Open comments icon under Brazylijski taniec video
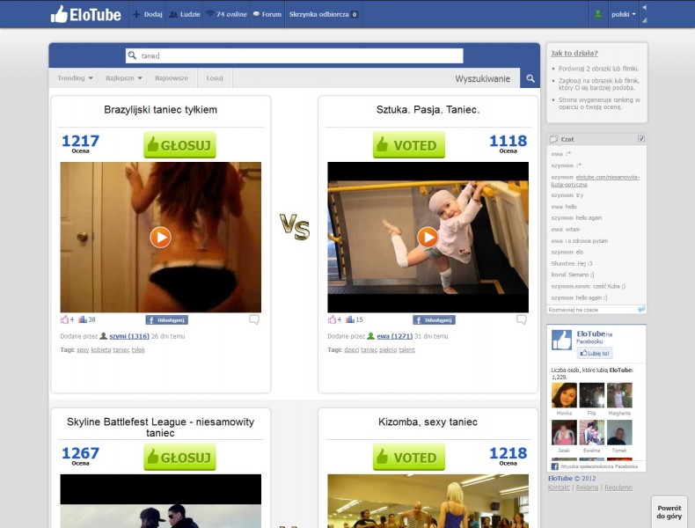The image size is (695, 528). pos(253,319)
